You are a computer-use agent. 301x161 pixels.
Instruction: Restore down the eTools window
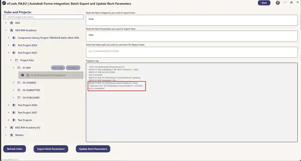(x=291, y=3)
